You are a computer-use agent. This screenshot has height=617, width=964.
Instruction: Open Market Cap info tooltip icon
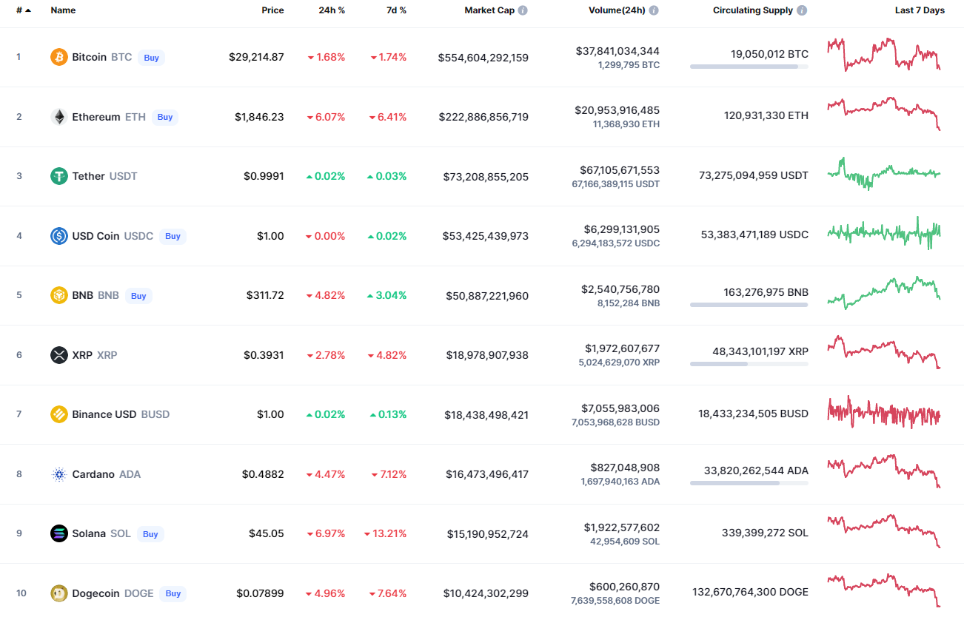point(523,10)
